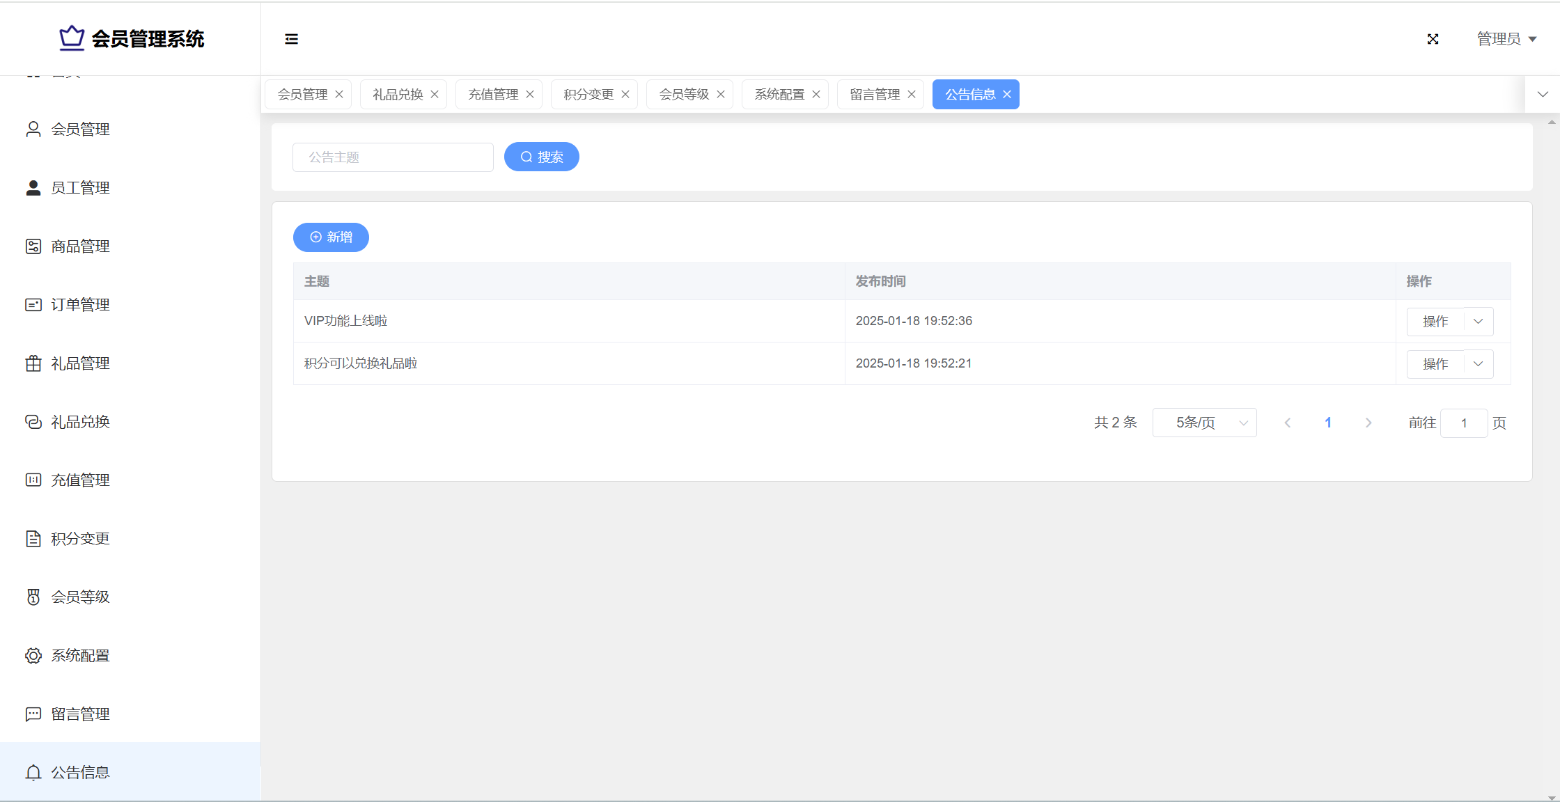Expand the tab list chevron at right
Screen dimensions: 1560x802
tap(1543, 95)
